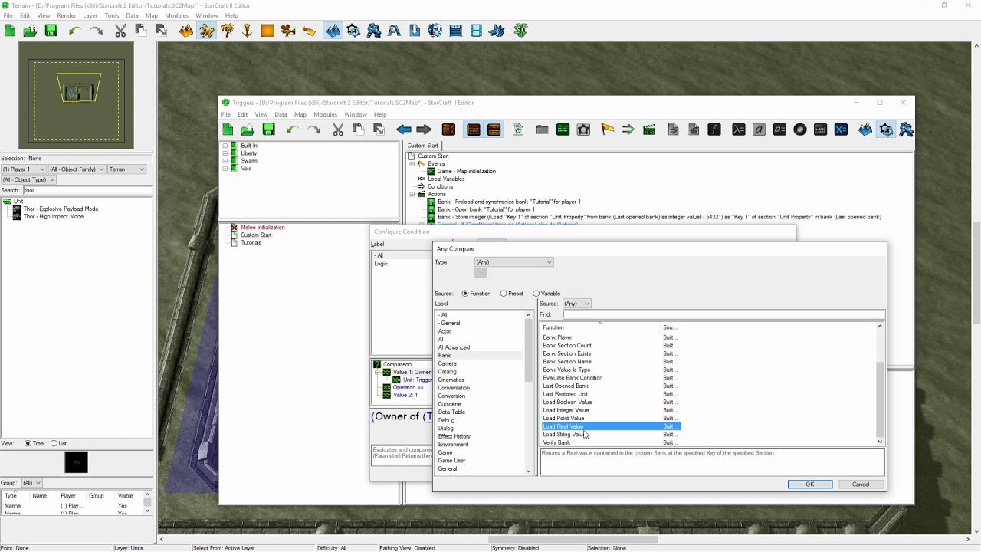Screen dimensions: 981x552
Task: Switch to the Custom Start tab
Action: pyautogui.click(x=422, y=146)
